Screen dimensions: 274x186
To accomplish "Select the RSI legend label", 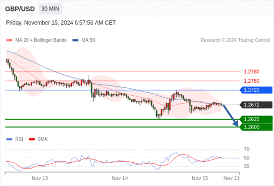I will tap(19, 139).
